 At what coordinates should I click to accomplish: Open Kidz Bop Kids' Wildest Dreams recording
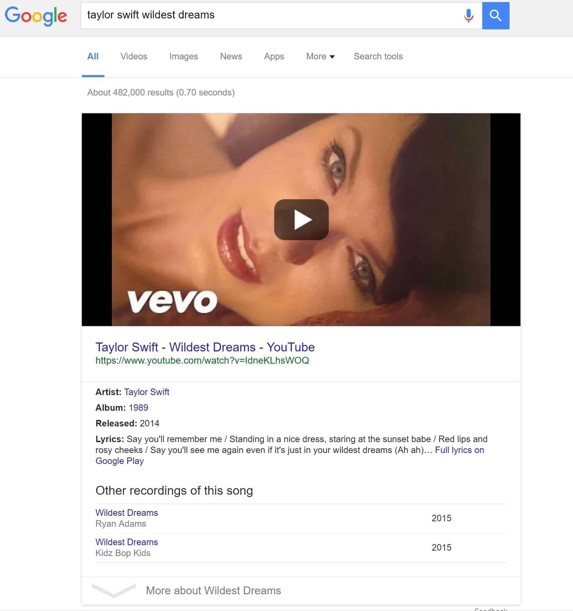pos(127,542)
